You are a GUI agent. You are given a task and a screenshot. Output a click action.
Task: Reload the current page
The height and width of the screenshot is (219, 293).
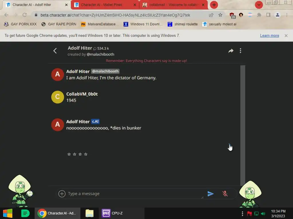click(x=25, y=15)
